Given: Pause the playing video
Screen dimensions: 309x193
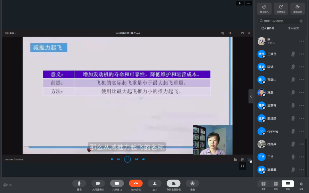Looking at the screenshot, I should (127, 159).
